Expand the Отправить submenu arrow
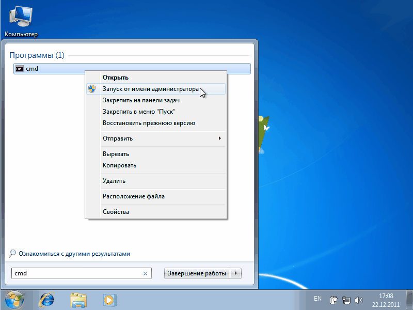Viewport: 413px width, 310px height. click(220, 138)
